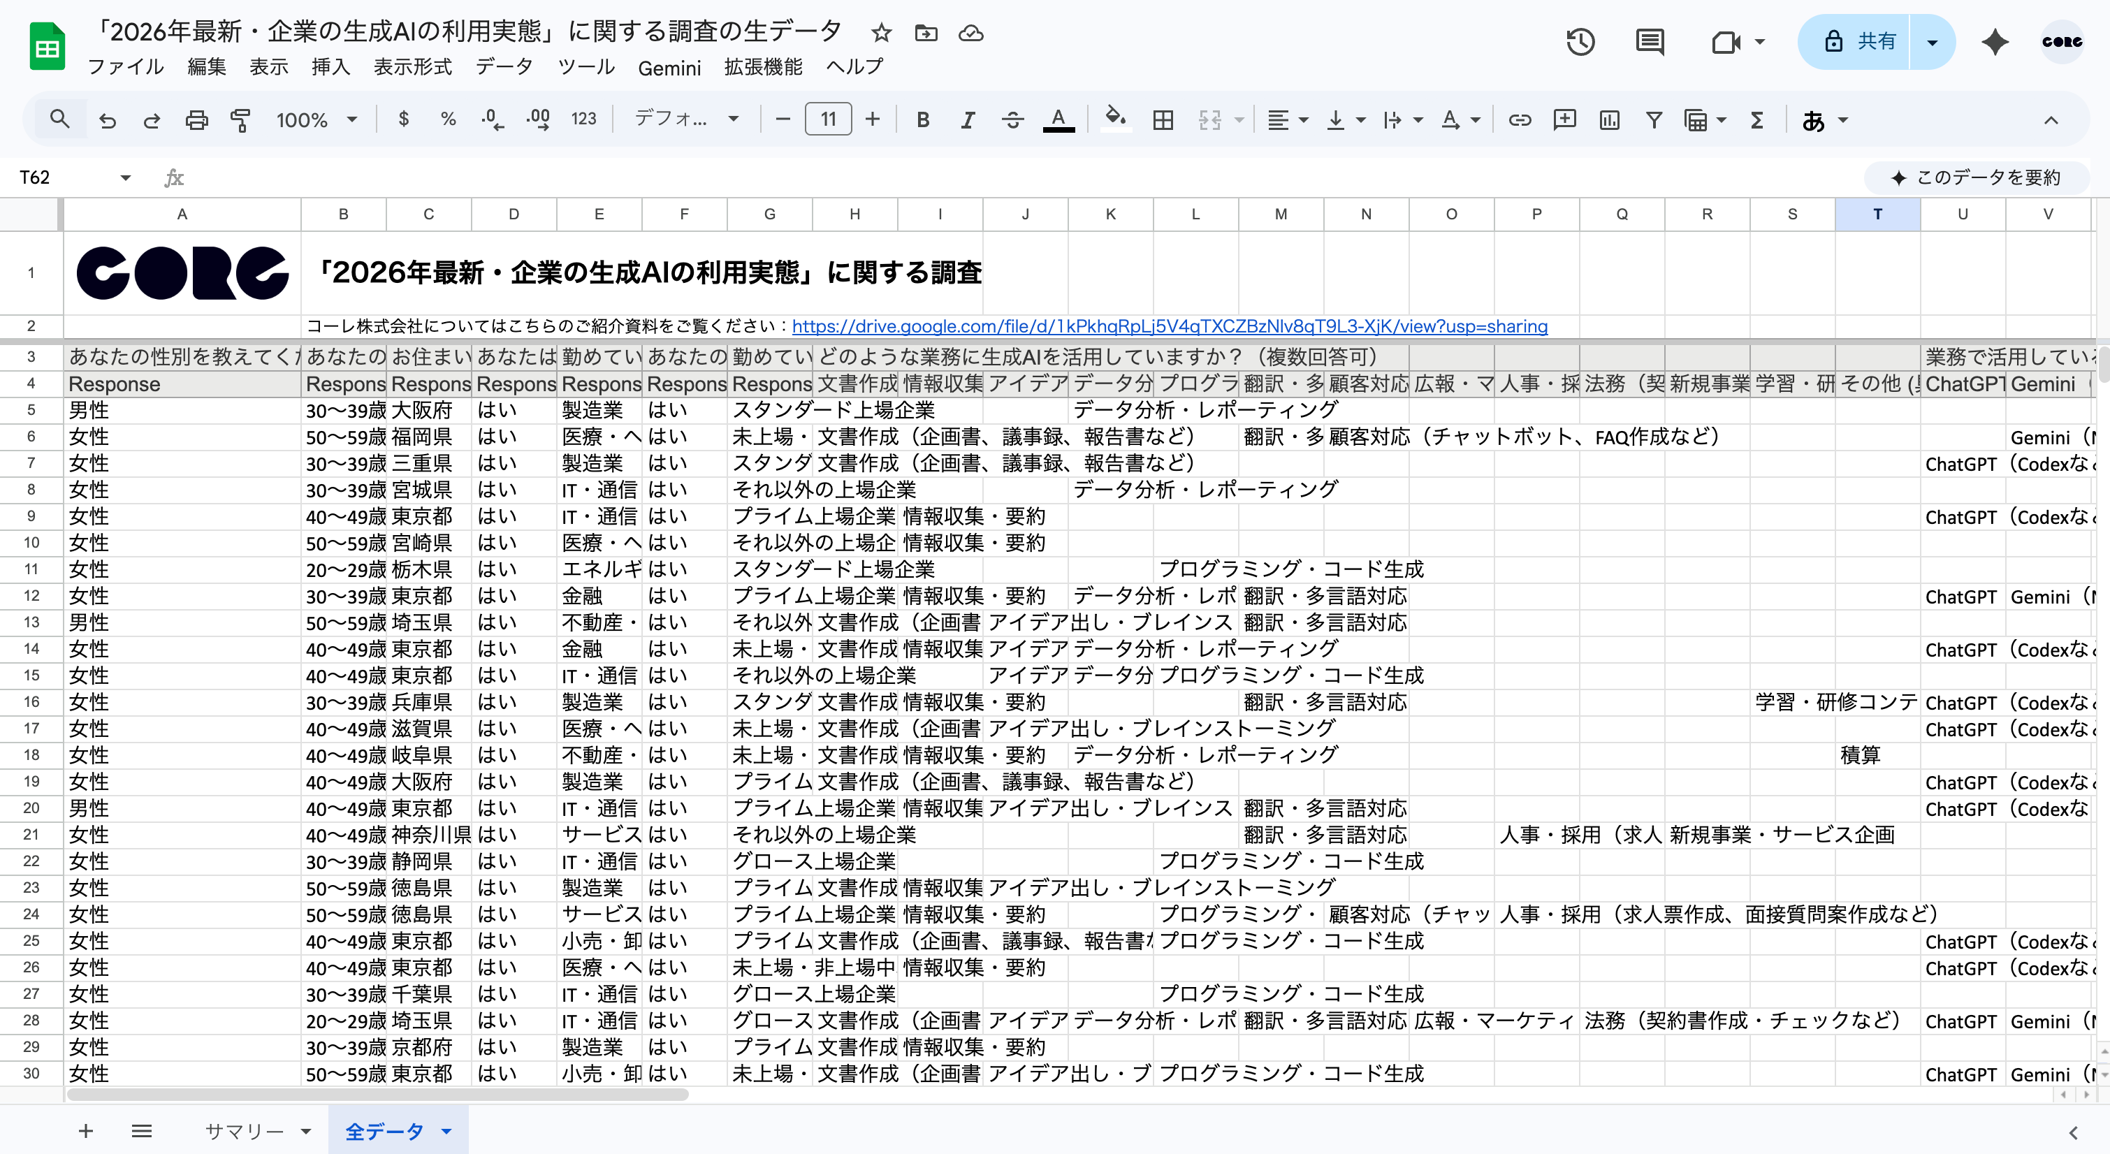Screen dimensions: 2110x1154
Task: Open the データ menu
Action: 504,67
